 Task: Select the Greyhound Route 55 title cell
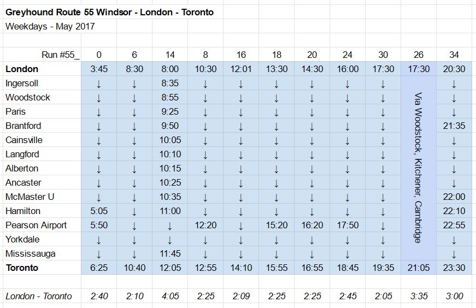(x=109, y=11)
